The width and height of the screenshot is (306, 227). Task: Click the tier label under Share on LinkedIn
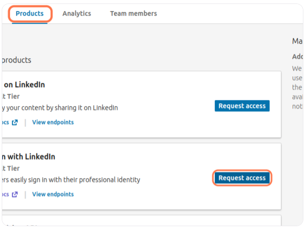coord(11,96)
